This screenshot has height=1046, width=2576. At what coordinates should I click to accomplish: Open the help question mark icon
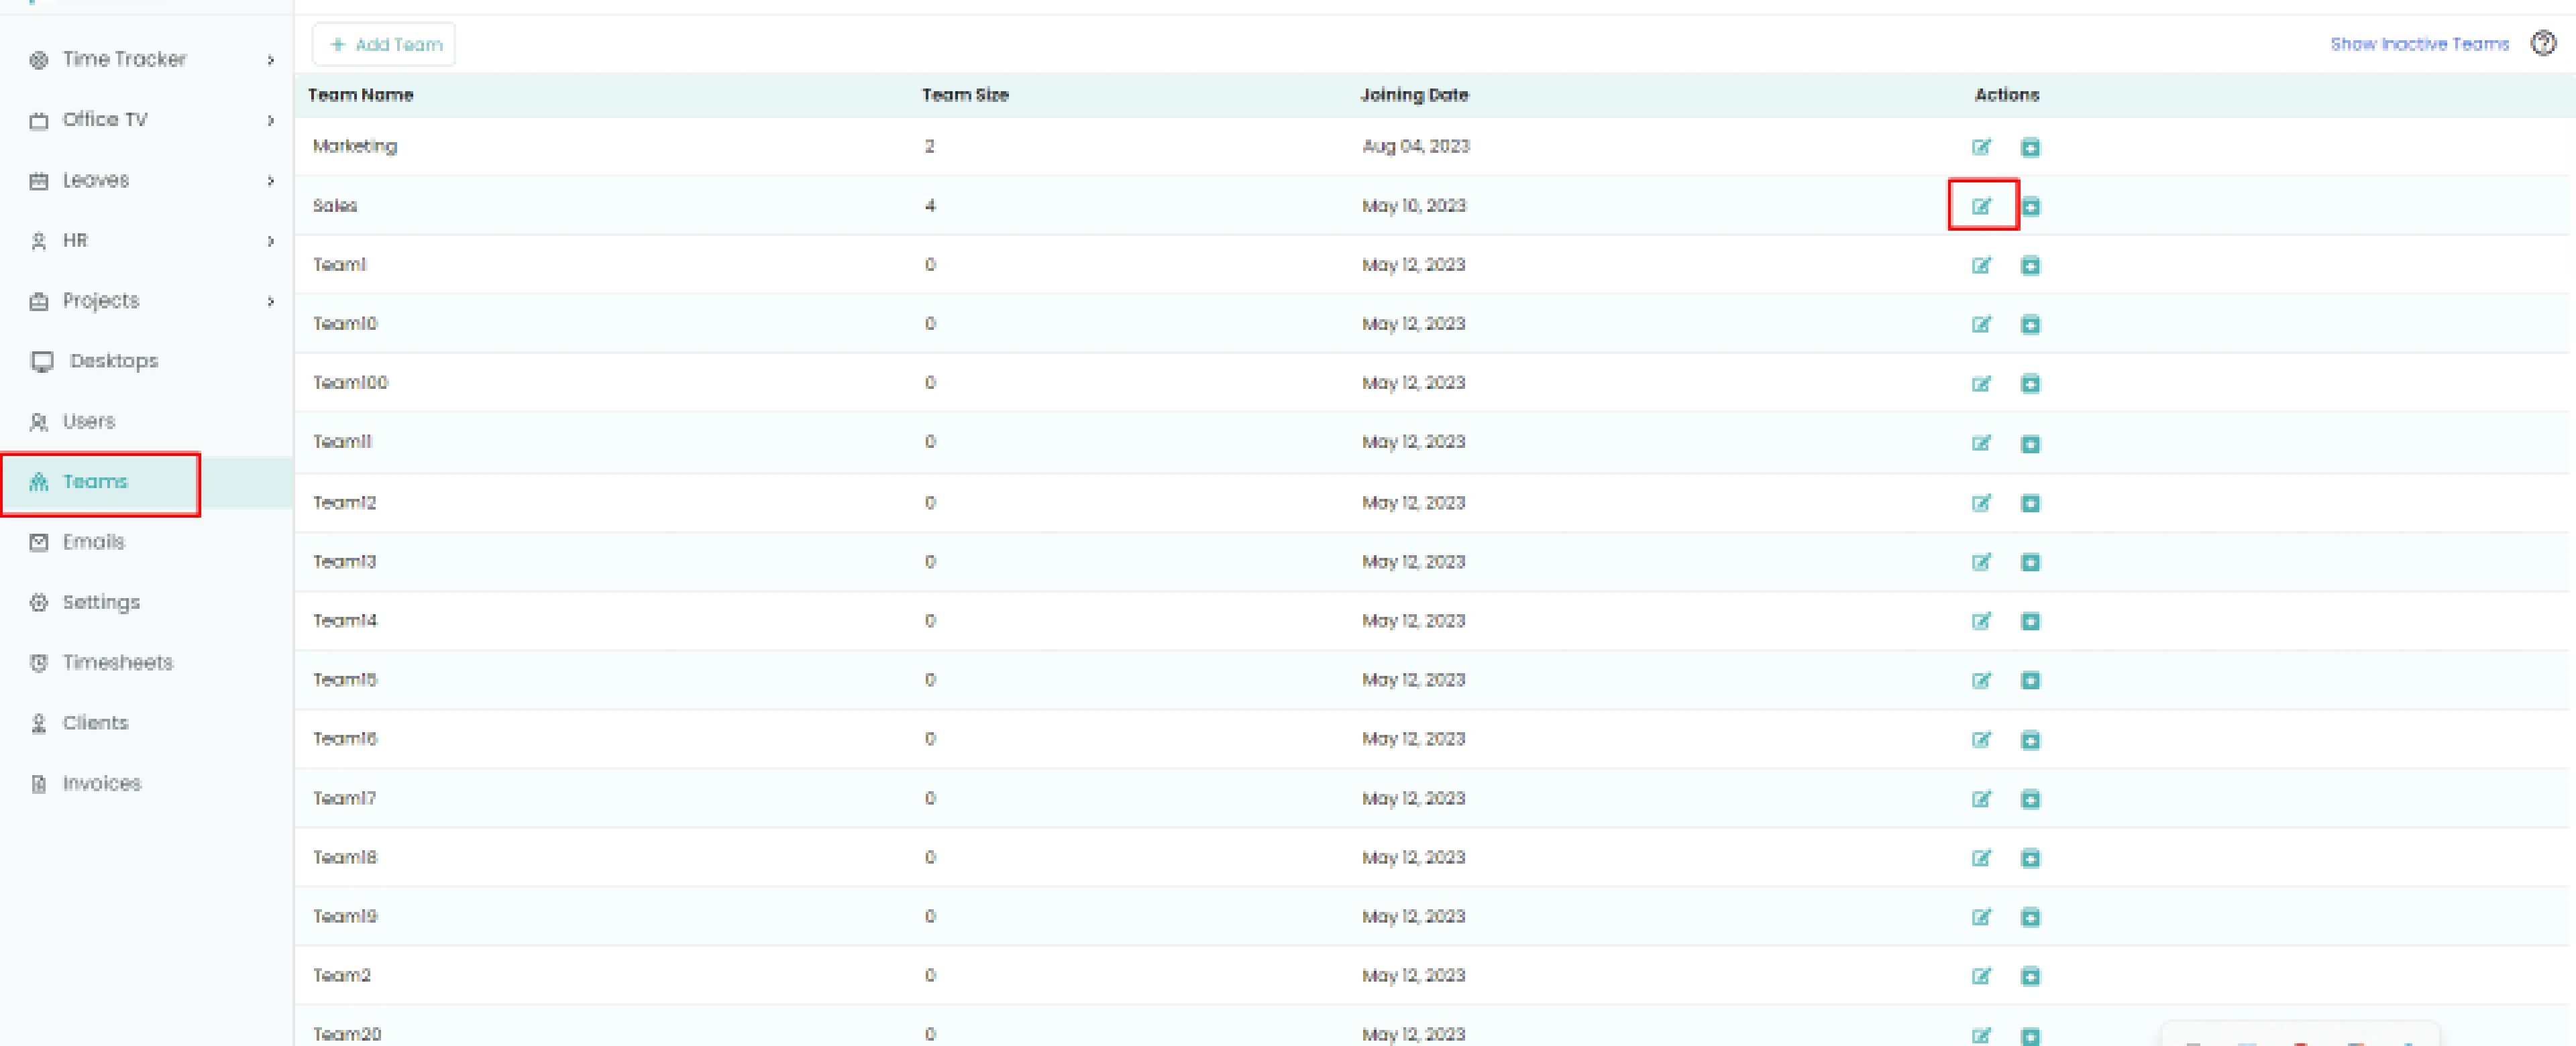pyautogui.click(x=2543, y=43)
